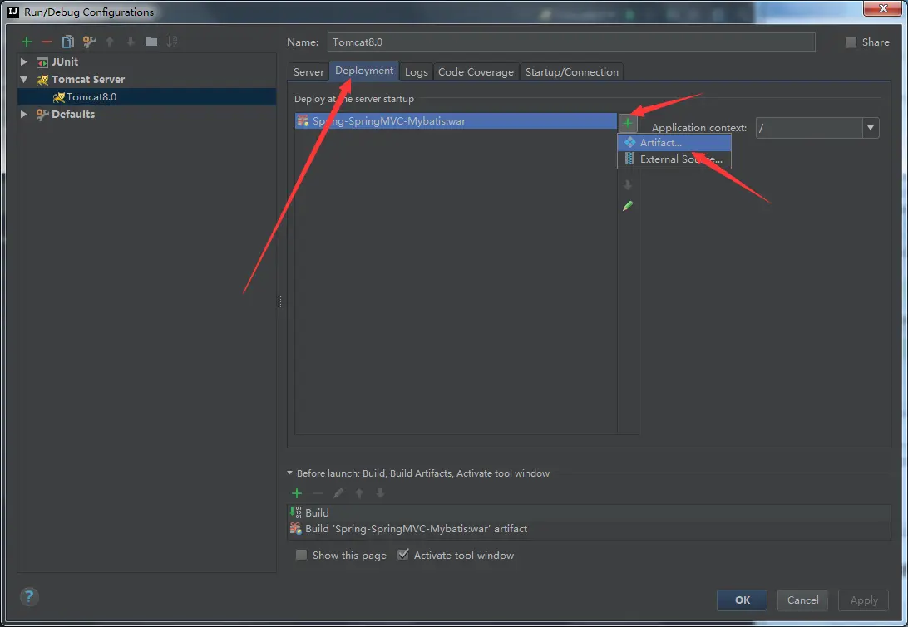Move configuration down in left toolbar
908x627 pixels.
(x=131, y=42)
